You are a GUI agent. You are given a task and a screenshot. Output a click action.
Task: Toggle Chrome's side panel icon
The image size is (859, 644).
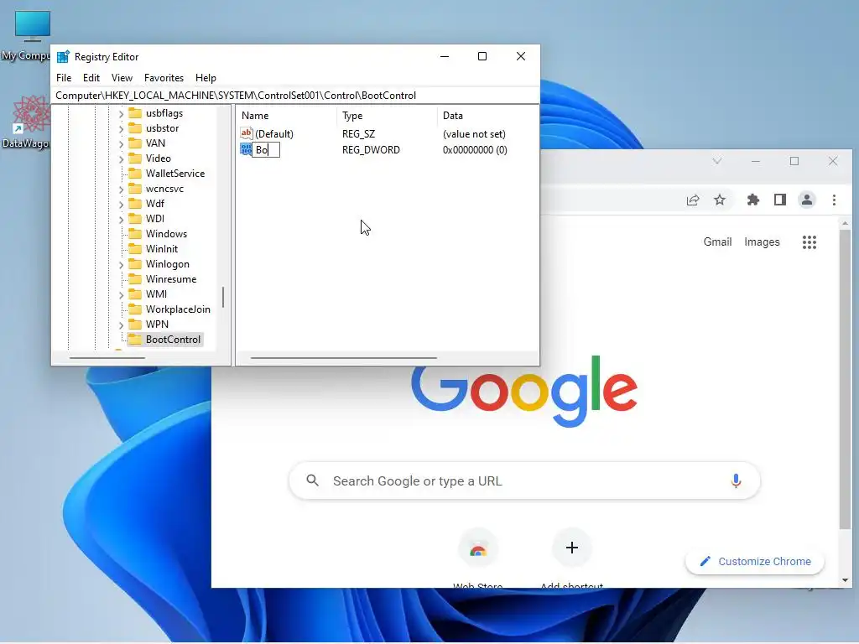(780, 200)
